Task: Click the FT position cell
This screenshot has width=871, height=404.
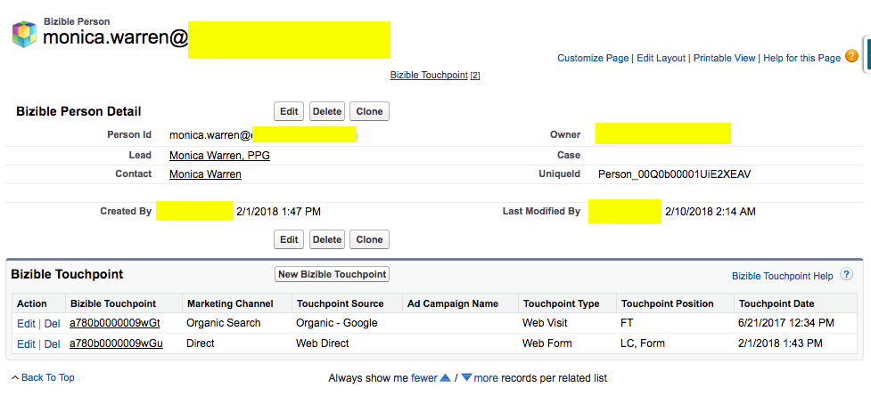Action: point(627,323)
